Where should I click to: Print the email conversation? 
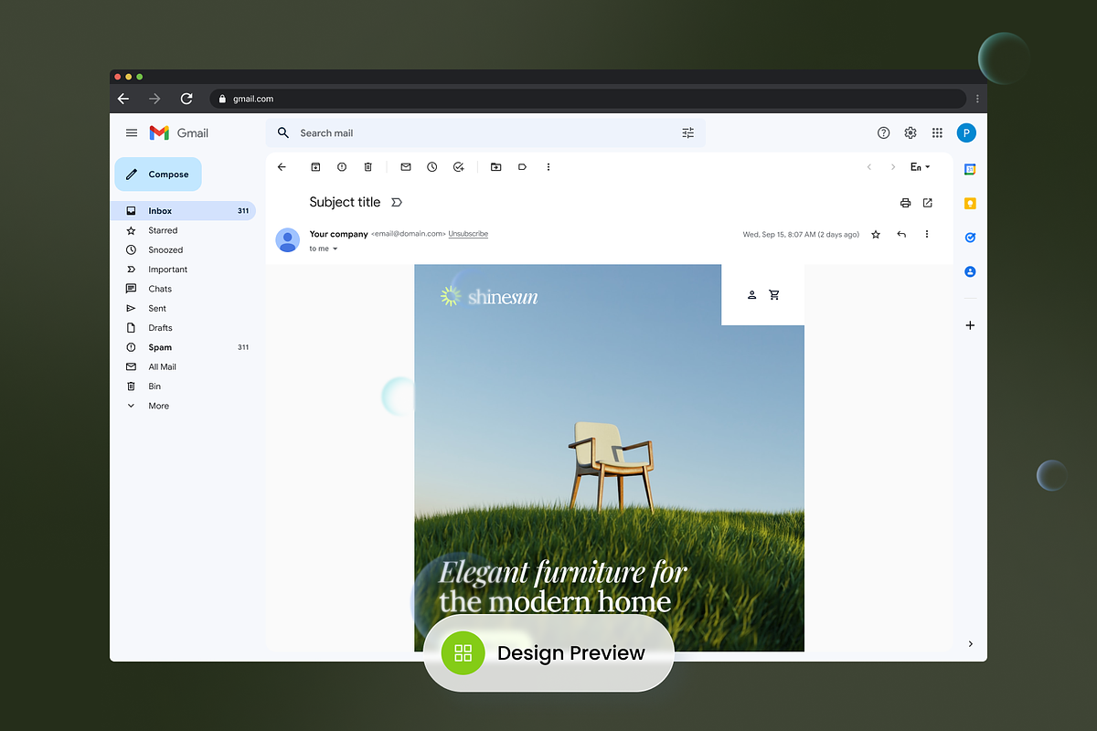pos(905,203)
